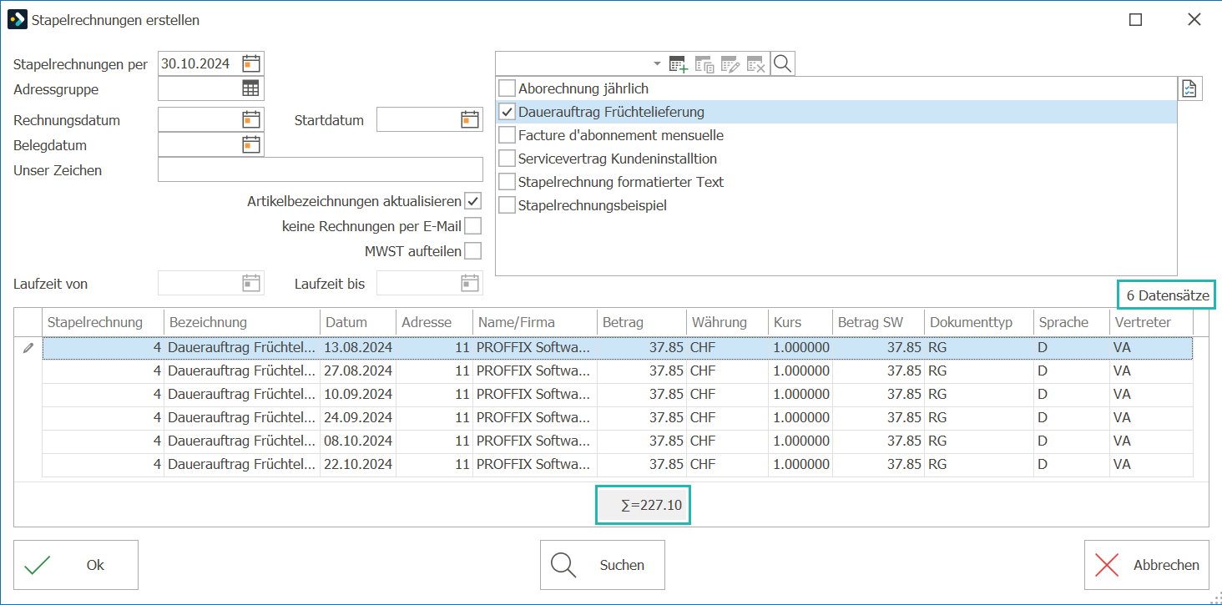Click into the Unser Zeichen field
This screenshot has width=1222, height=605.
[x=321, y=169]
